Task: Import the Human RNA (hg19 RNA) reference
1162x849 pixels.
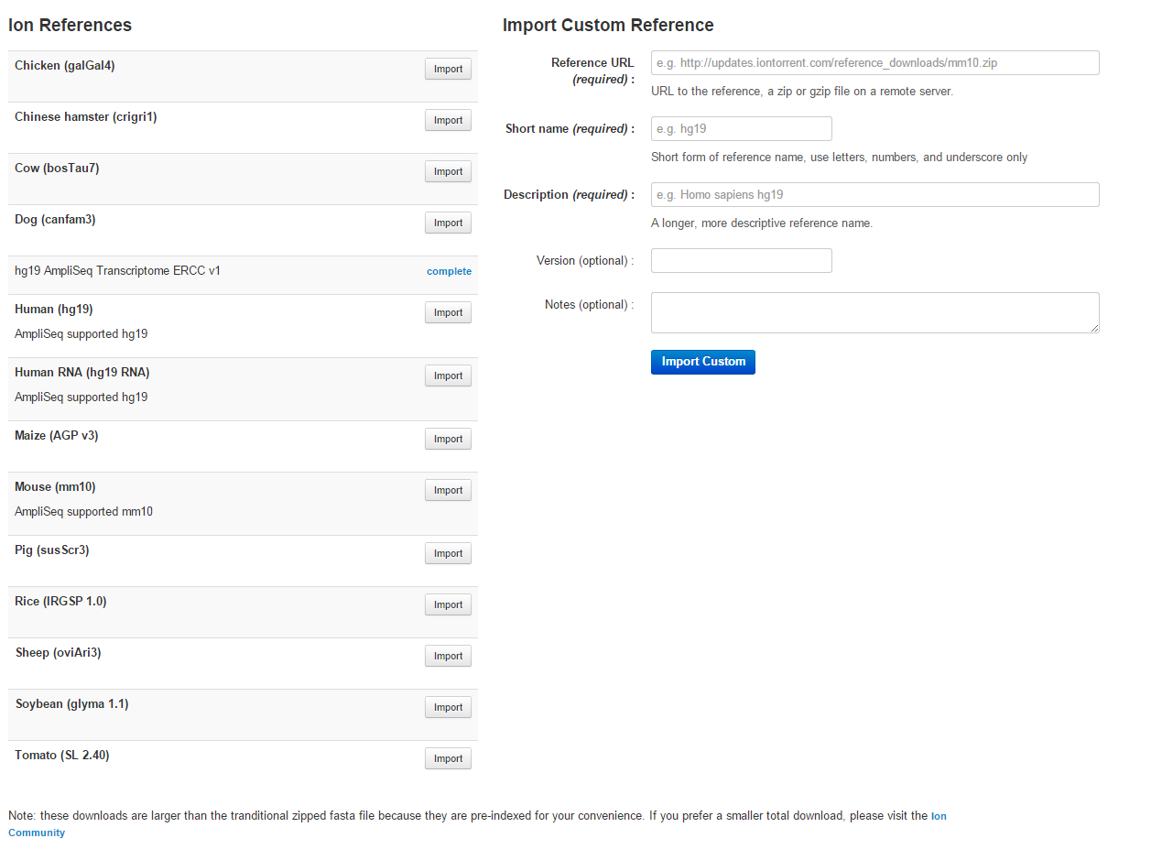Action: click(x=448, y=376)
